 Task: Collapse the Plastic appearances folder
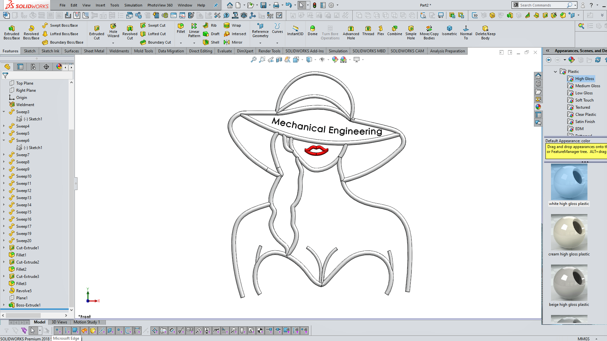[556, 72]
